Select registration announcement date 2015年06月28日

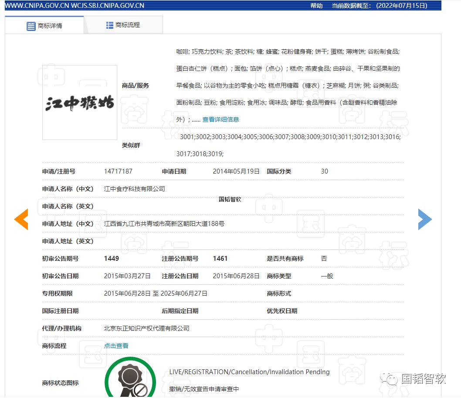click(236, 276)
